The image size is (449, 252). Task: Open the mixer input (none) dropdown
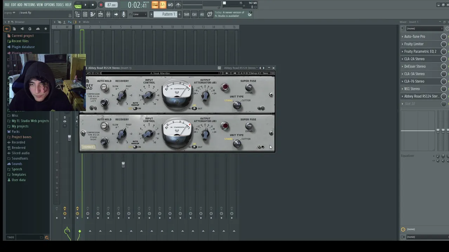point(425,29)
